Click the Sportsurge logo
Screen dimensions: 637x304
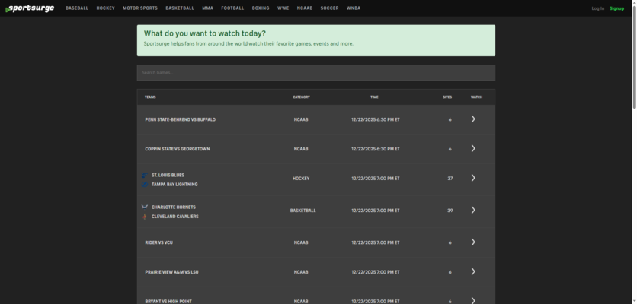click(30, 8)
